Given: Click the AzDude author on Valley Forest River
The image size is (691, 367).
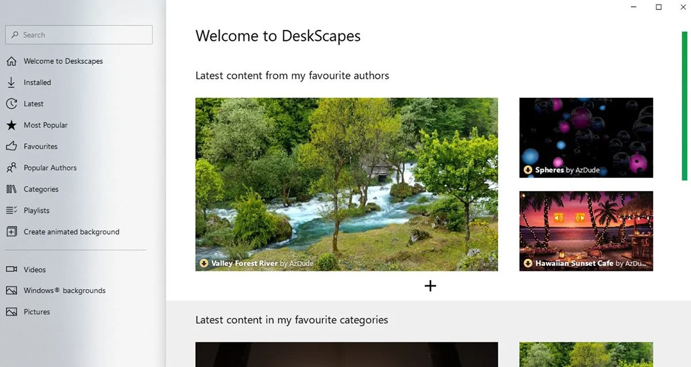Looking at the screenshot, I should pyautogui.click(x=301, y=263).
